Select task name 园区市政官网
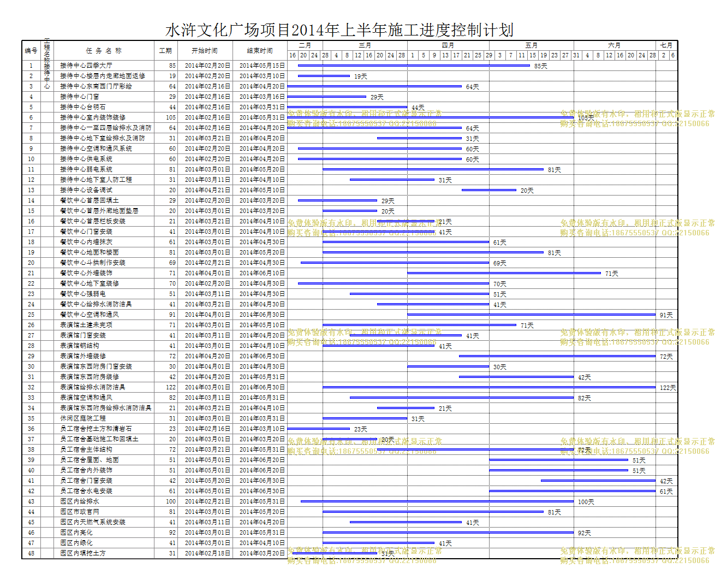 pyautogui.click(x=80, y=512)
